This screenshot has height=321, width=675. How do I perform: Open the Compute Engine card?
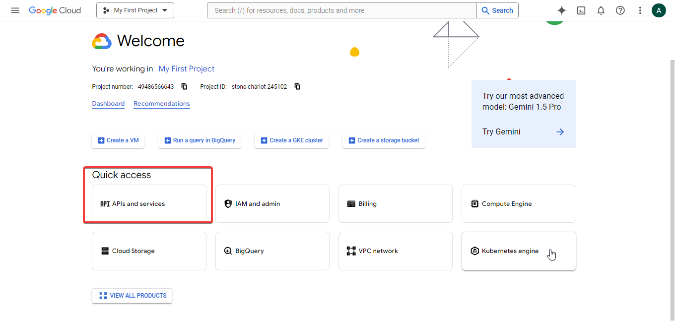(x=519, y=204)
